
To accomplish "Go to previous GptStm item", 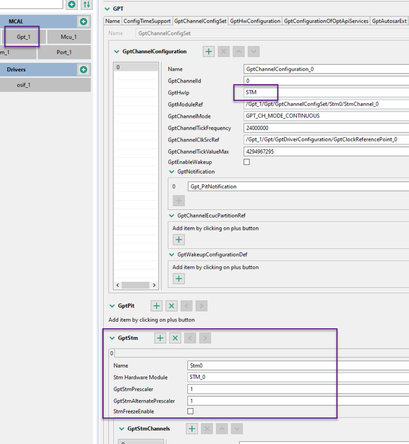I will click(x=190, y=338).
